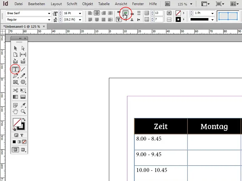Select the Zoom magnifier tool
The width and height of the screenshot is (242, 181).
pyautogui.click(x=23, y=111)
